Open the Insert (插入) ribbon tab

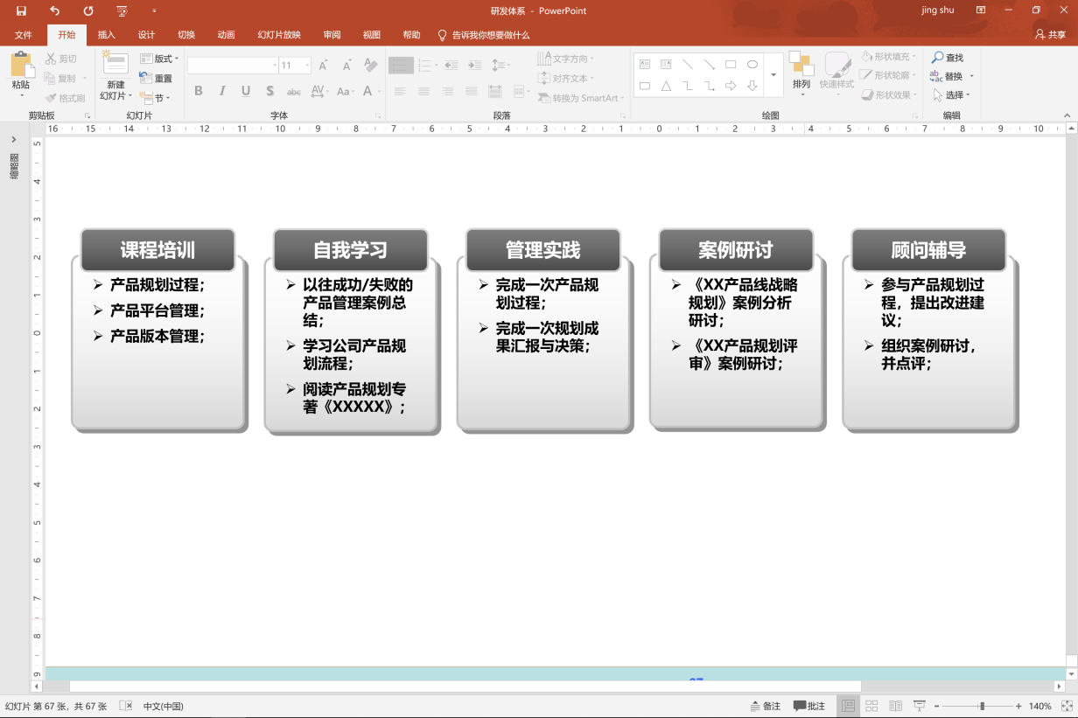tap(106, 35)
